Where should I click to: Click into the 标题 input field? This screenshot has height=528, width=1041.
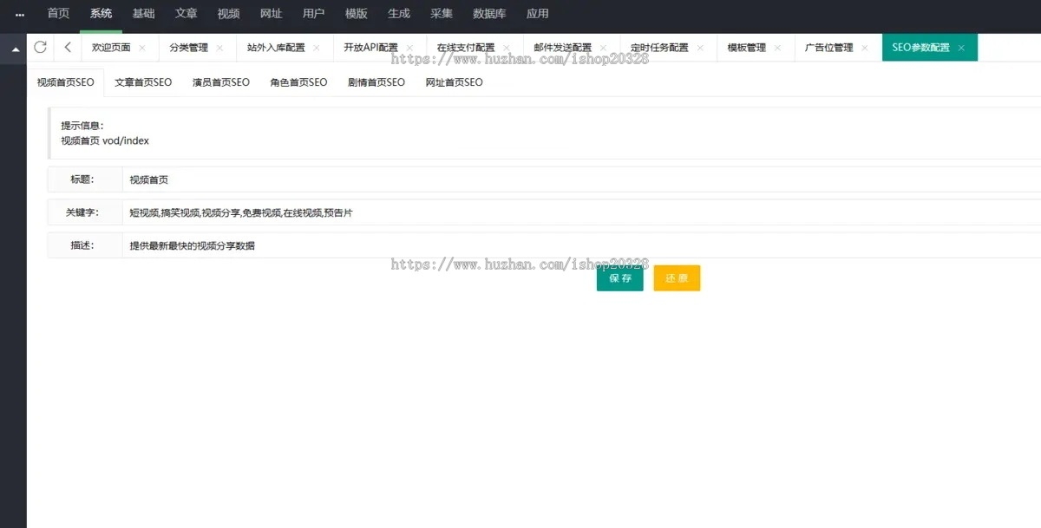point(581,179)
